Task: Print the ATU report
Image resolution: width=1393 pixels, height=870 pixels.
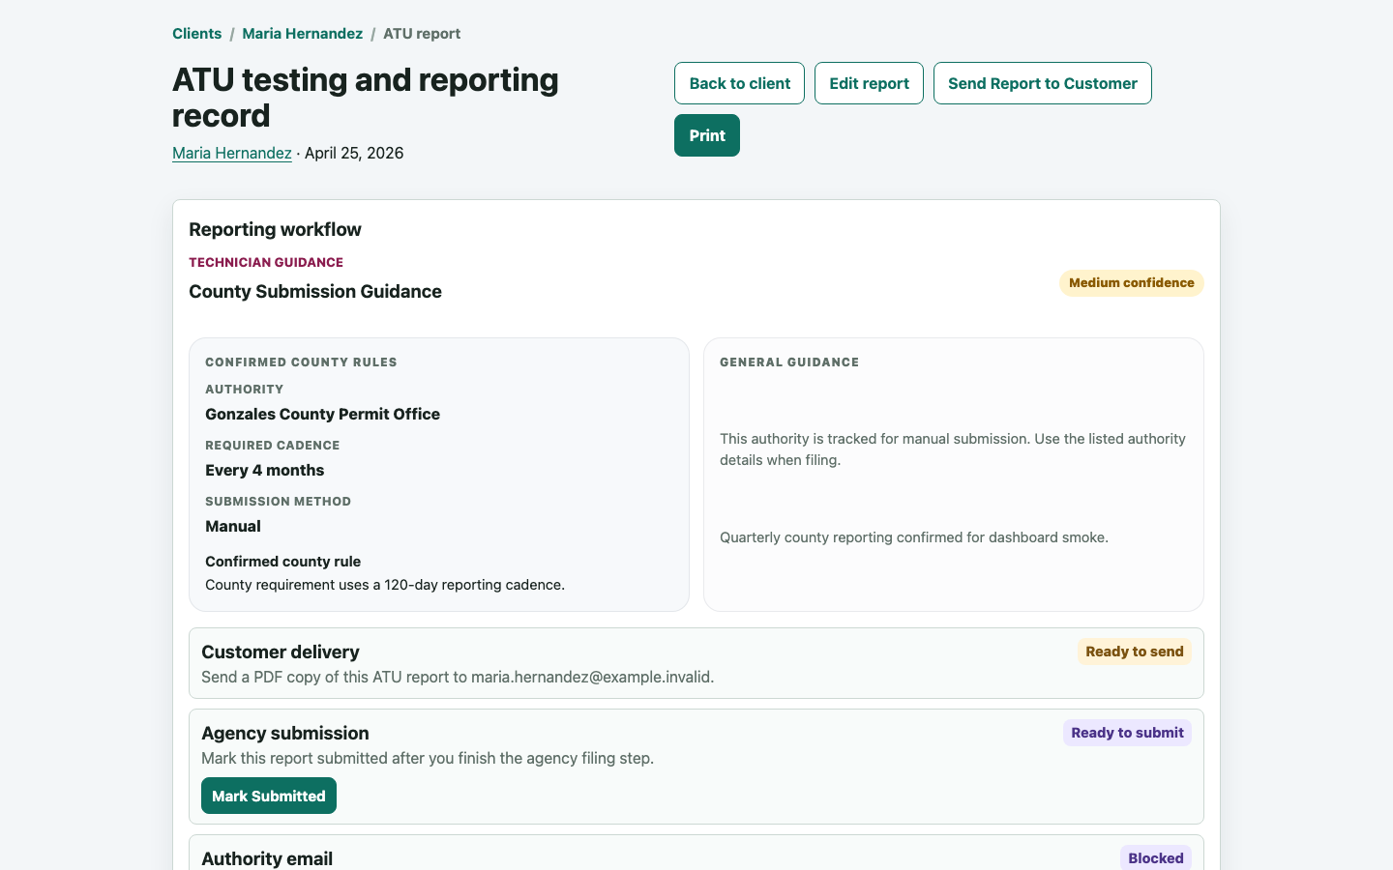Action: click(x=706, y=135)
